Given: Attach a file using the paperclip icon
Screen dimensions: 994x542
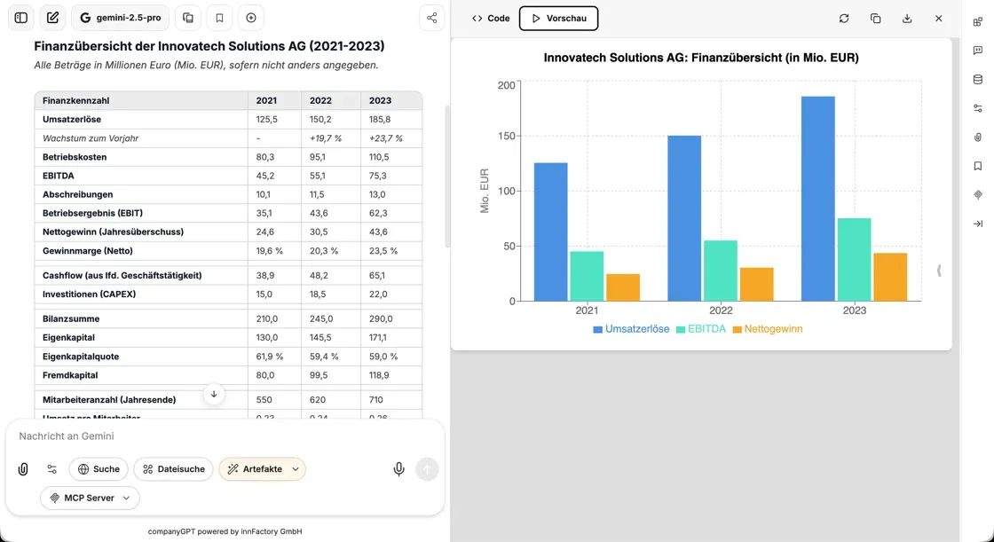Looking at the screenshot, I should (x=23, y=469).
